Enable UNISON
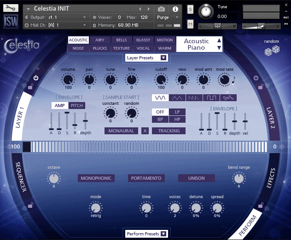291x240 pixels. click(197, 178)
